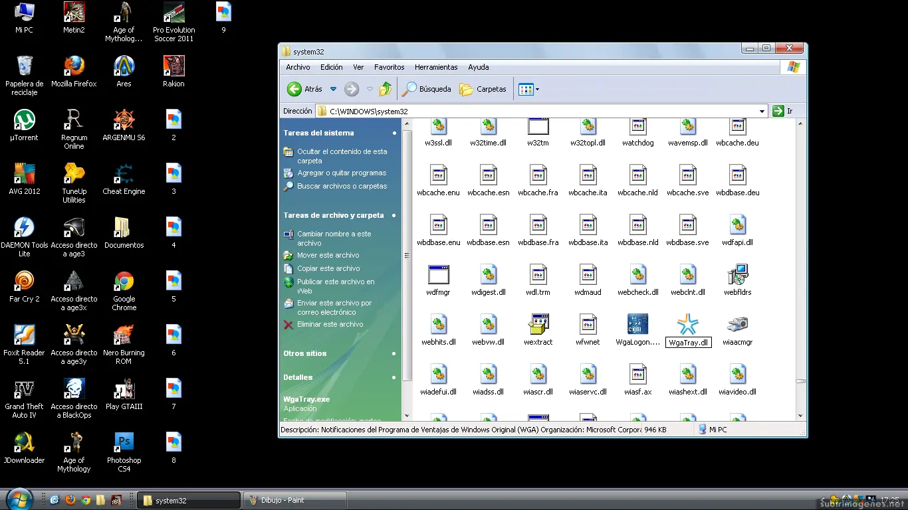908x510 pixels.
Task: Select the webcheck.dll file
Action: click(637, 280)
